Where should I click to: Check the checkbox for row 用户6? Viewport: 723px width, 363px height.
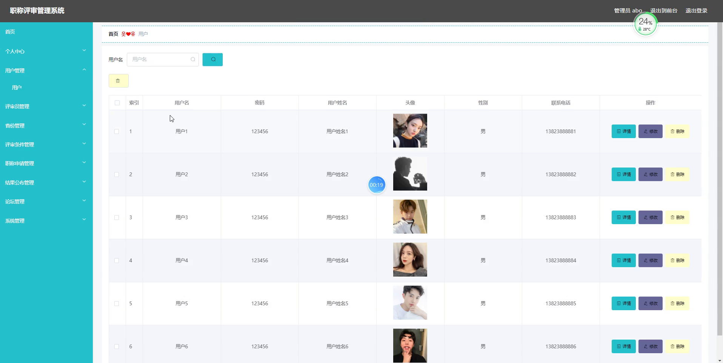pos(117,347)
